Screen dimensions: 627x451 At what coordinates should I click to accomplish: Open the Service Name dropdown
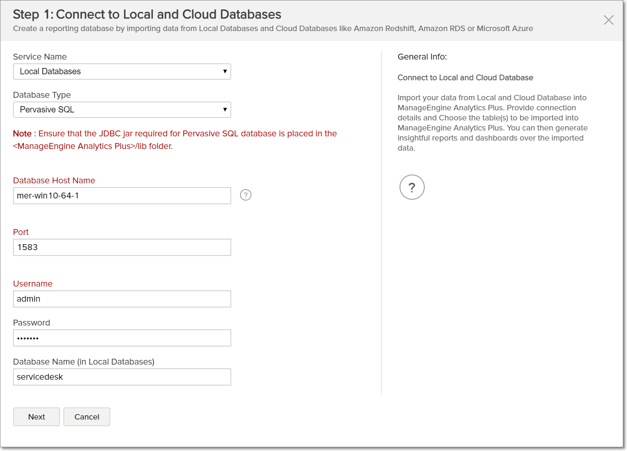[122, 71]
